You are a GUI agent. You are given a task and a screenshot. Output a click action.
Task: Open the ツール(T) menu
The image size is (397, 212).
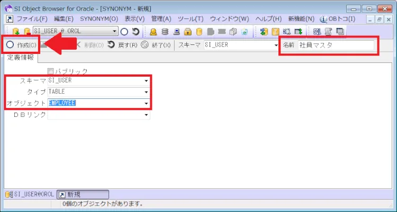coord(191,19)
